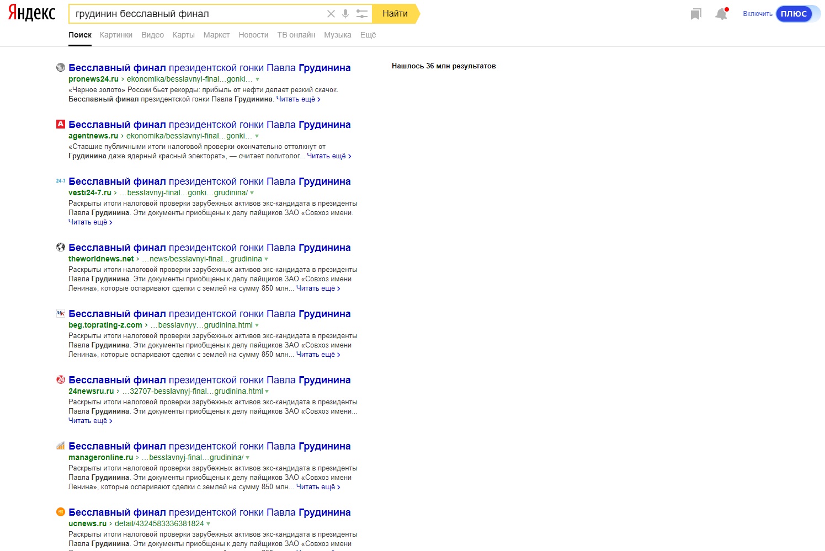Expand dropdown arrow next to manageronline.ru URL
This screenshot has height=551, width=825.
(248, 458)
